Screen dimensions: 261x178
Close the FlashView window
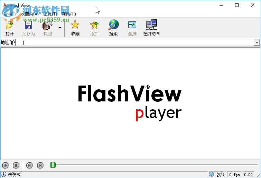click(x=252, y=5)
